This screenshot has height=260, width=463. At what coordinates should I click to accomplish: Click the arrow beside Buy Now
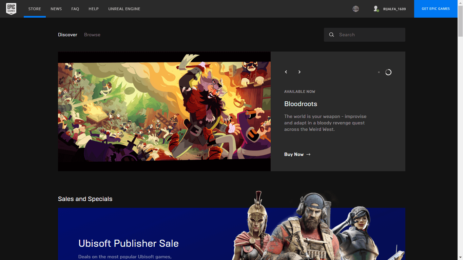tap(308, 155)
